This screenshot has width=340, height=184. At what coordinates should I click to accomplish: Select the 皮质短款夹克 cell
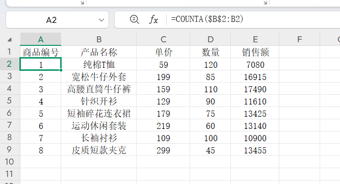click(99, 150)
